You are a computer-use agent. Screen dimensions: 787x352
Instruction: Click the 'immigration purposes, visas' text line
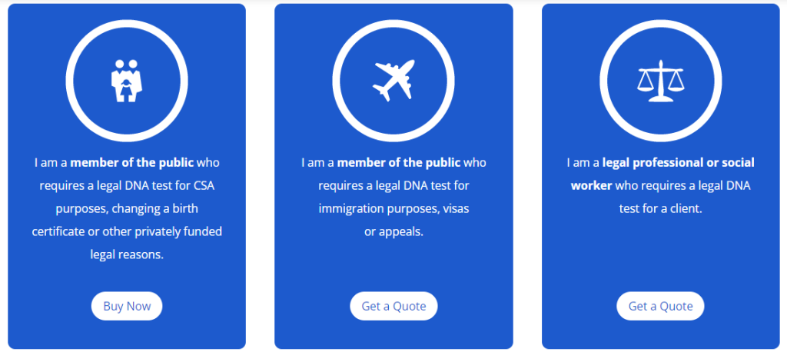coord(393,208)
